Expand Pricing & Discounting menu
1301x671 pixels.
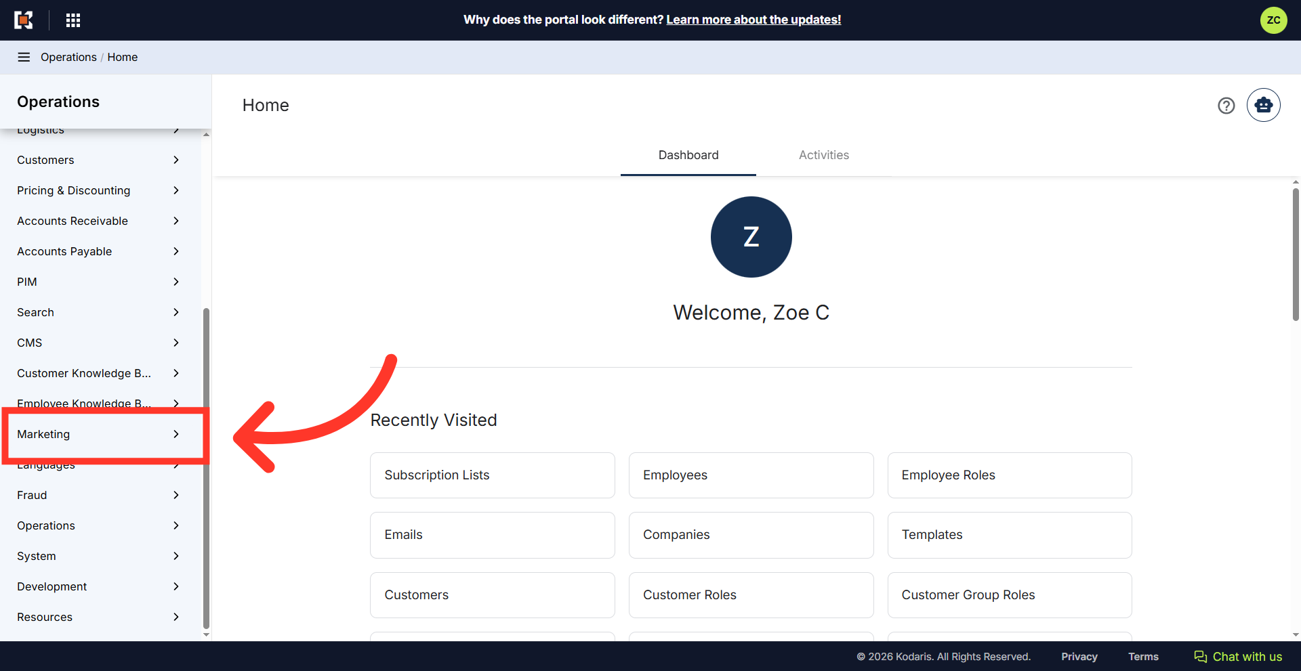[x=99, y=190]
